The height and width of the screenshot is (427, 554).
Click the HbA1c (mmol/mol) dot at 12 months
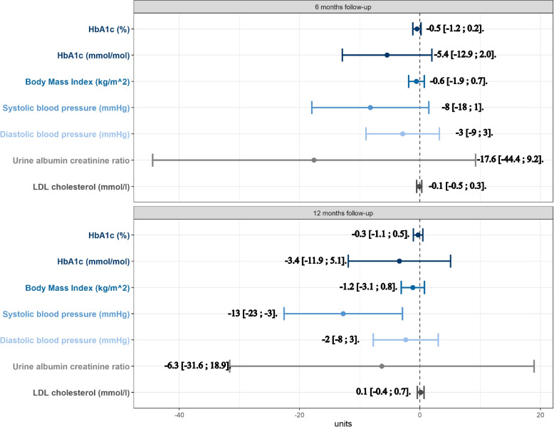coord(399,261)
